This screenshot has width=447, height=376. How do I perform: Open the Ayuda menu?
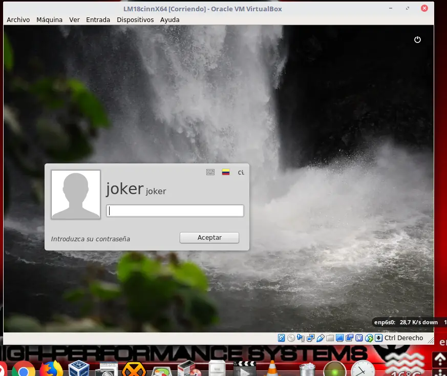pos(169,19)
